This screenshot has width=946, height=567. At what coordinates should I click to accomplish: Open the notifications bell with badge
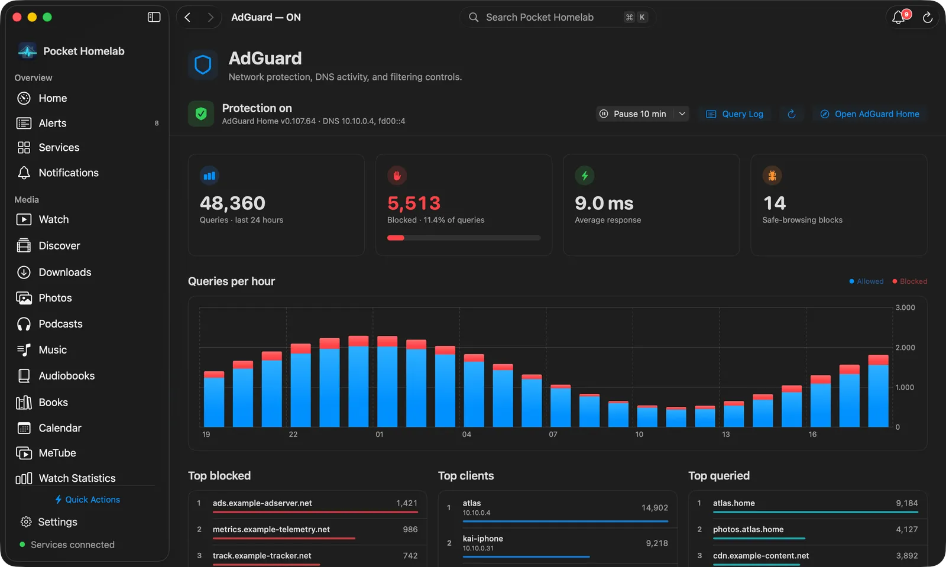[899, 17]
